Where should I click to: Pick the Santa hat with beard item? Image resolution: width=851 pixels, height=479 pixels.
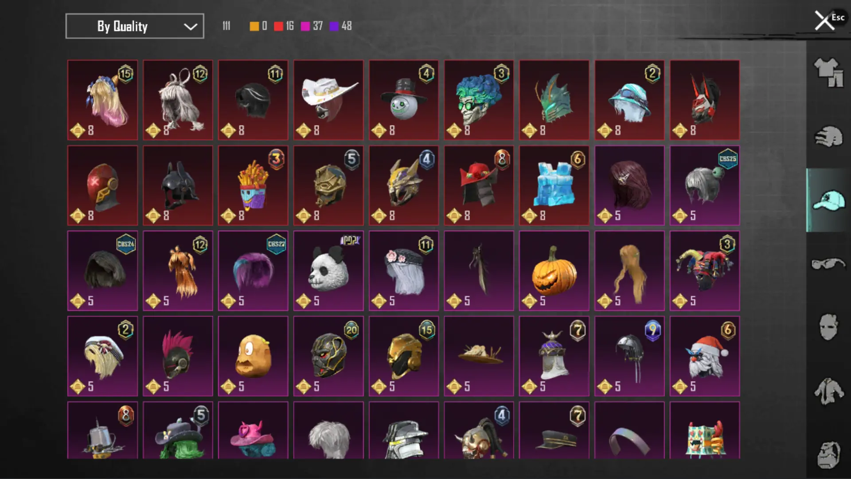click(705, 356)
